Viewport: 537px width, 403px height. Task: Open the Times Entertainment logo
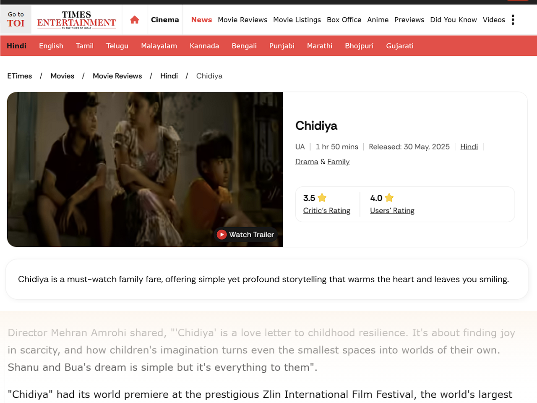coord(76,20)
